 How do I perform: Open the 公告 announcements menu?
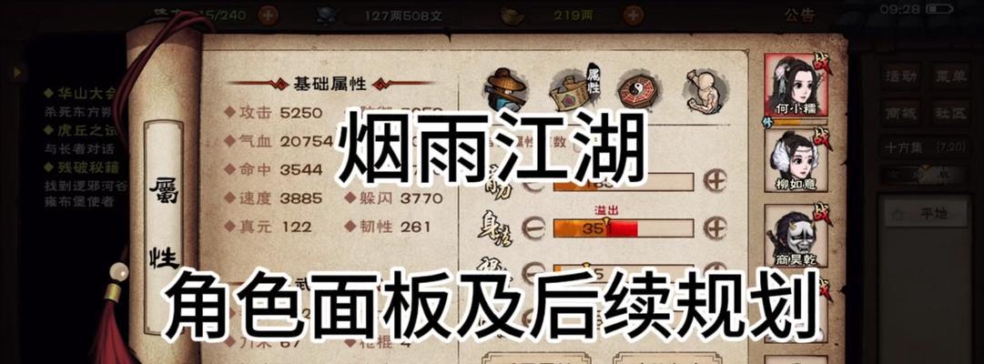800,15
